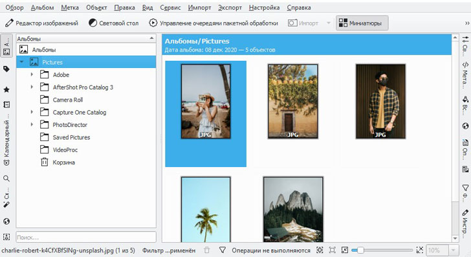Switch to Albums tab in left sidebar
Viewport: 471px width, 257px height.
(x=6, y=46)
